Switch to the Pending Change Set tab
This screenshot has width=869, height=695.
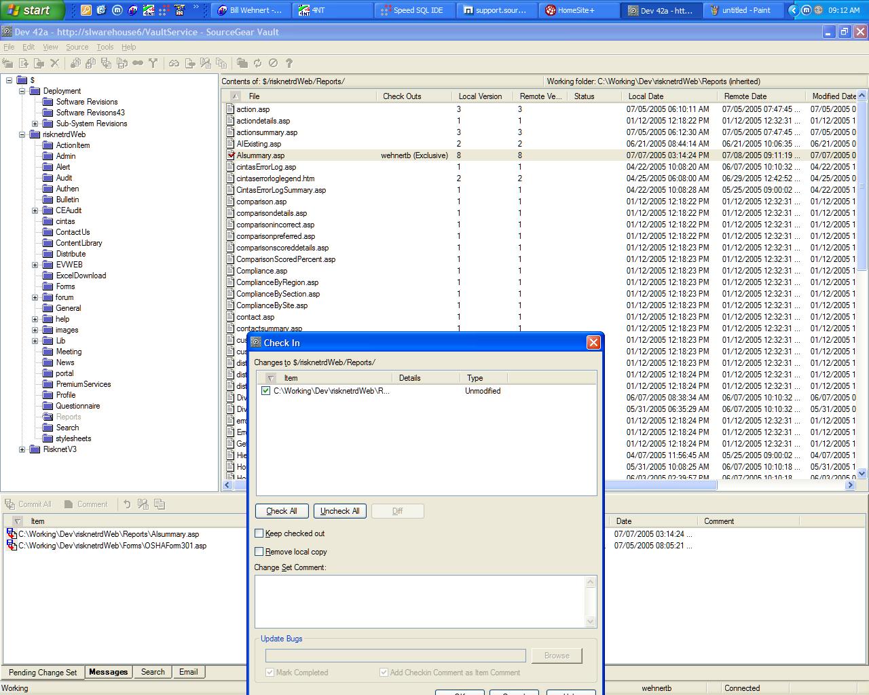click(43, 673)
